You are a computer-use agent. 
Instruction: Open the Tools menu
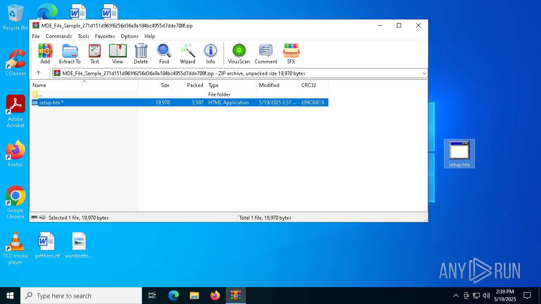pos(83,36)
